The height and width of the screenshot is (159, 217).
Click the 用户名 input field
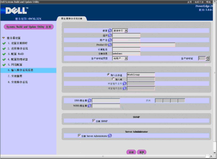tap(126, 40)
